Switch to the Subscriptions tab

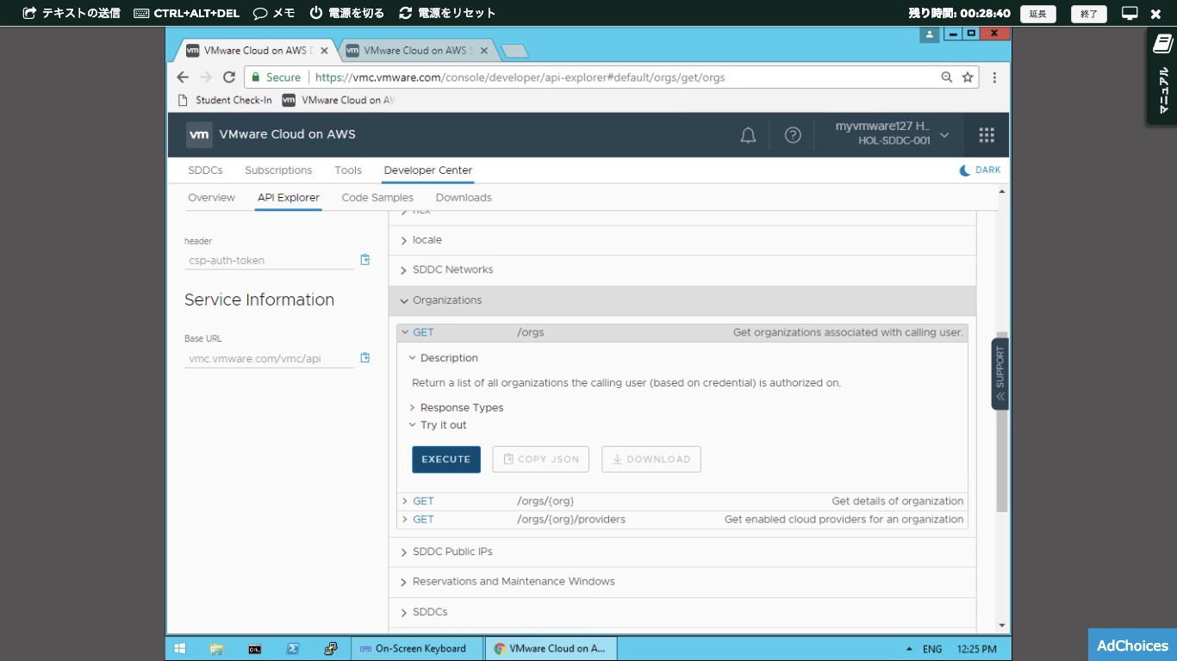[278, 170]
